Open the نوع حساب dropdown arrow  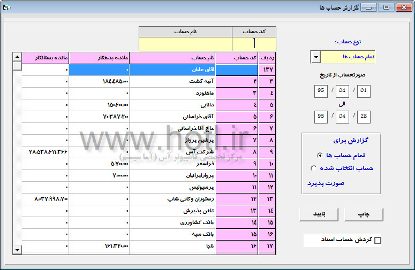coord(315,57)
